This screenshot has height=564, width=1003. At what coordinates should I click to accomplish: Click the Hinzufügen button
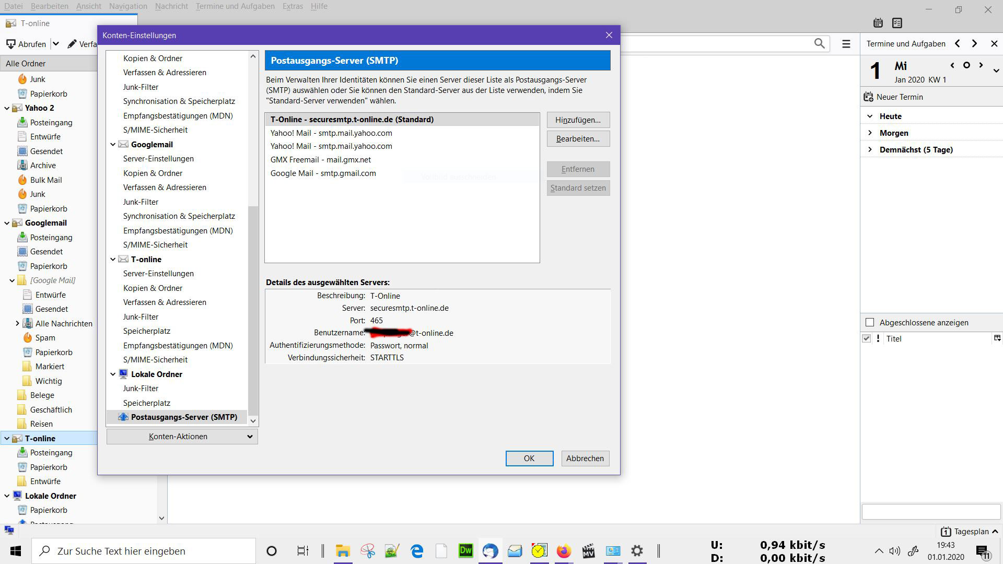click(578, 120)
